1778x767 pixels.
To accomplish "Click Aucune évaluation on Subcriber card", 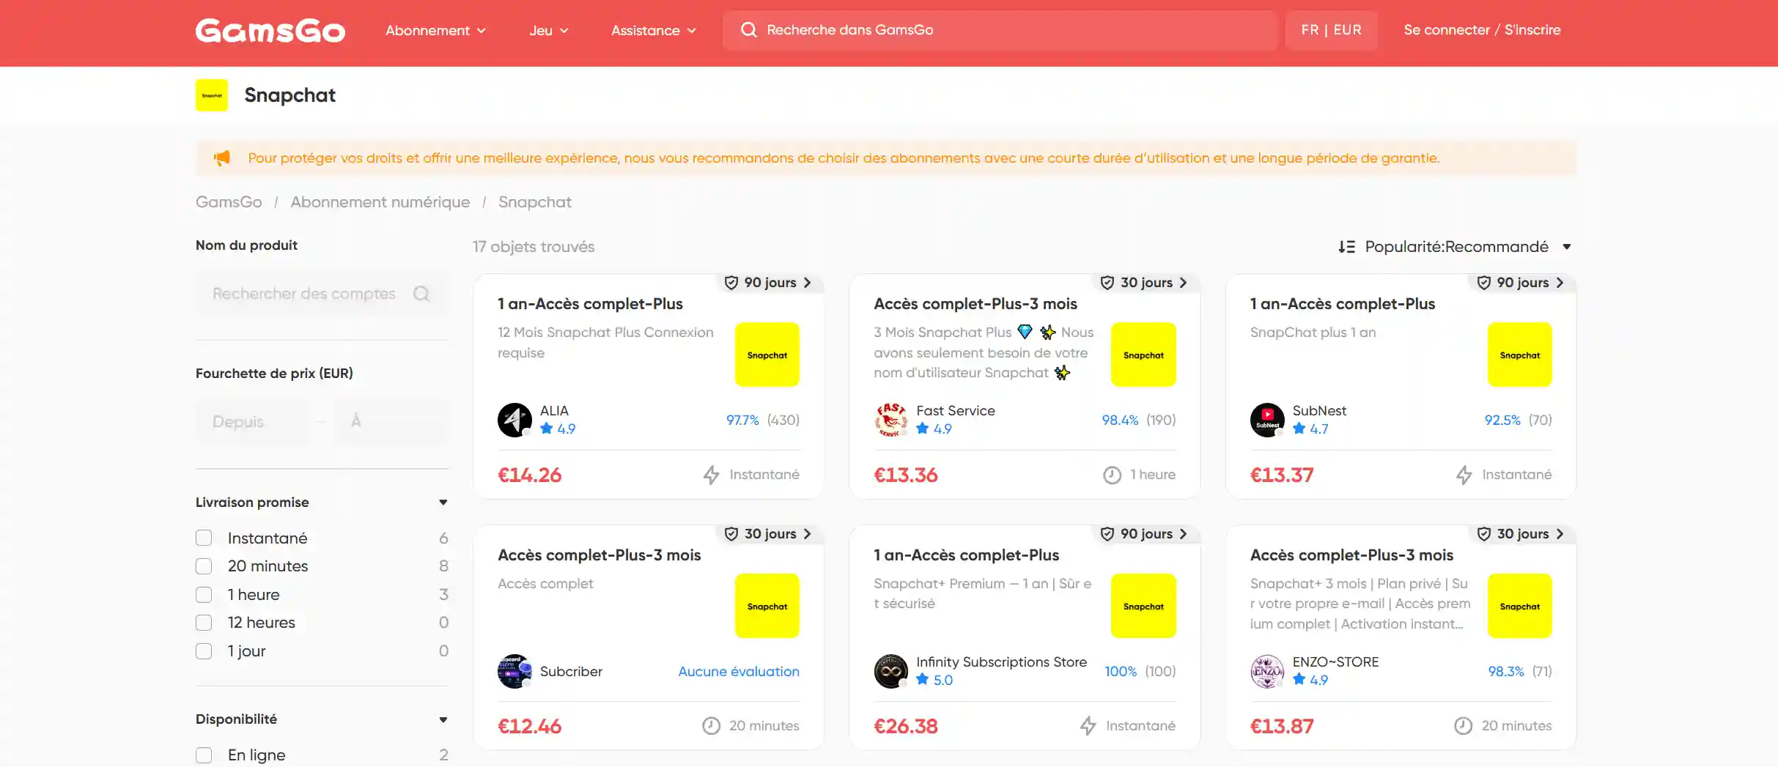I will click(x=739, y=672).
